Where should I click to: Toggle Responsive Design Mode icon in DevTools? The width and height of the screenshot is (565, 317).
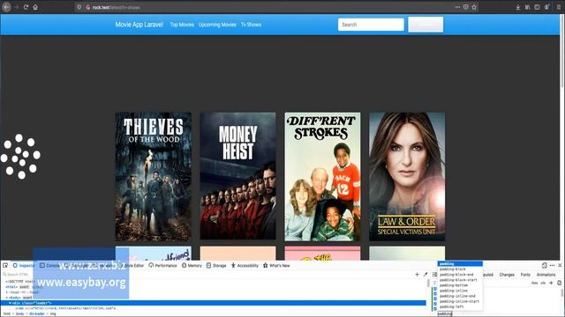coord(544,265)
